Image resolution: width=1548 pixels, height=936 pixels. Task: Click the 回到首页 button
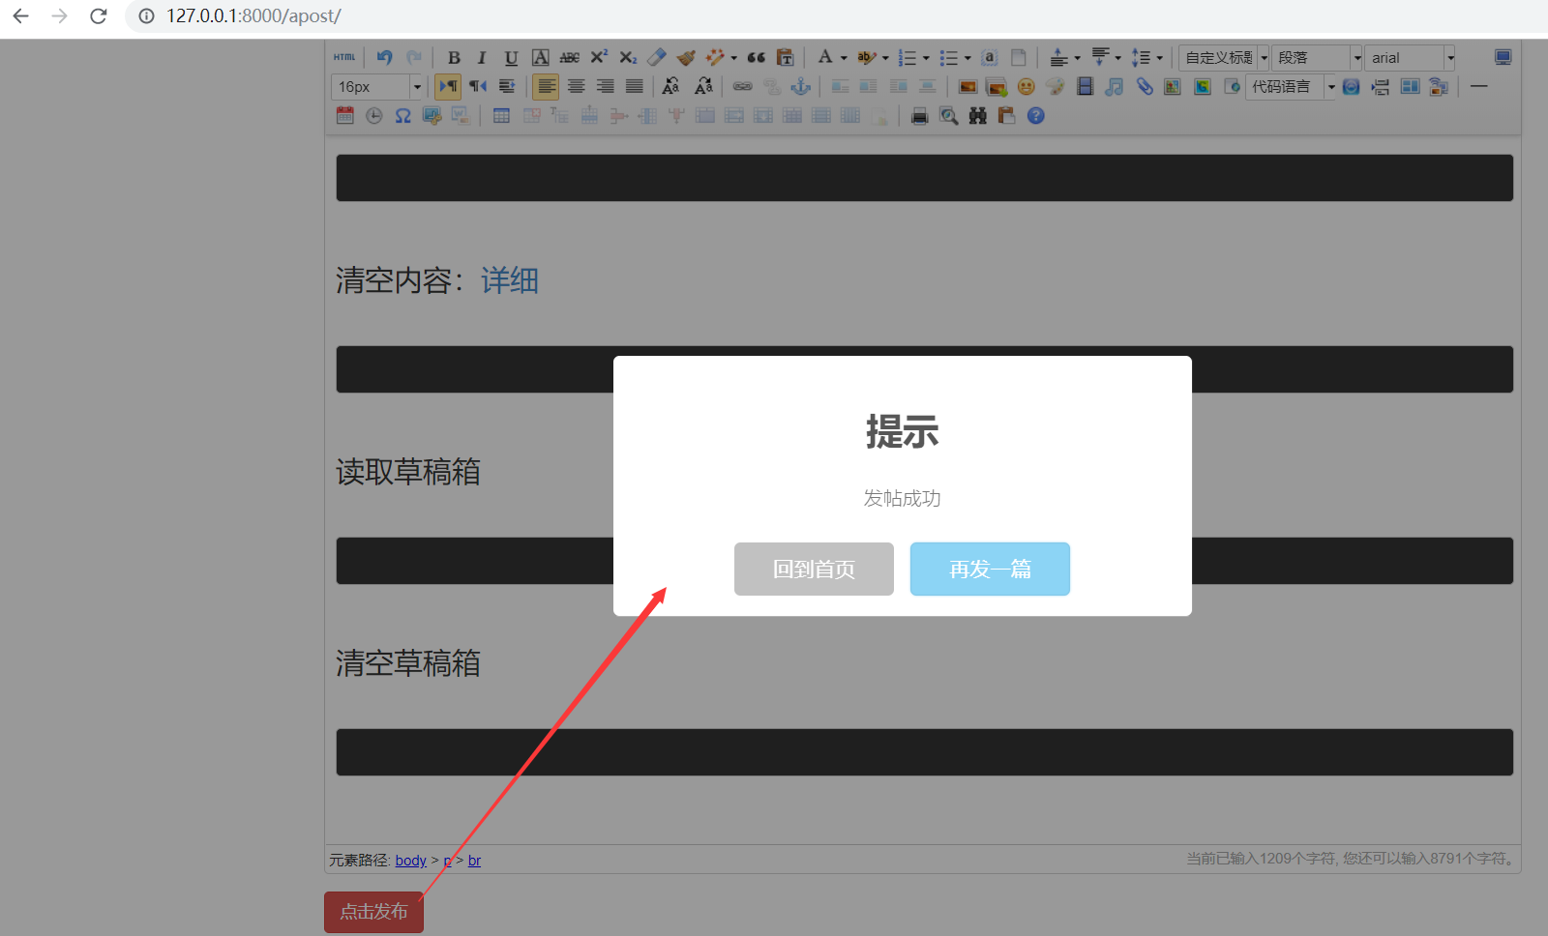(x=814, y=569)
